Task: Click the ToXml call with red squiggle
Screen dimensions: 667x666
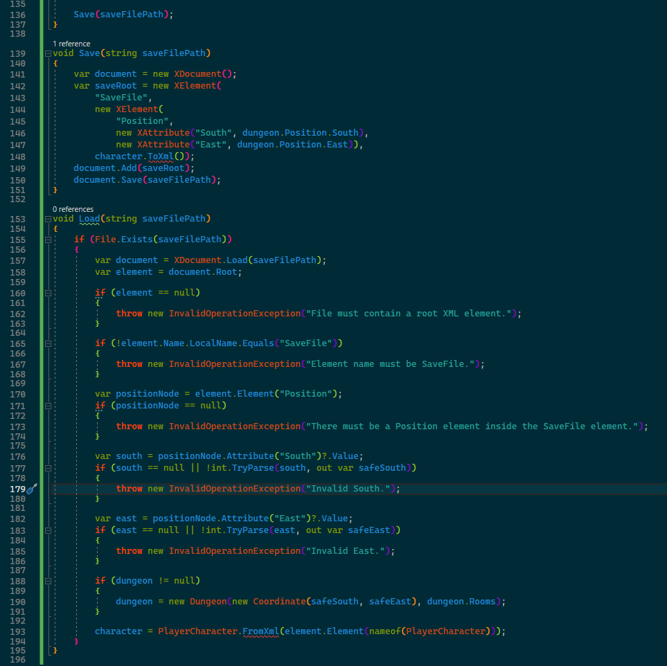Action: click(161, 156)
